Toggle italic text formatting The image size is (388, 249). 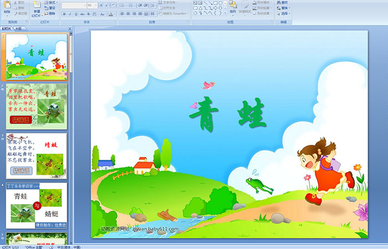coord(69,14)
